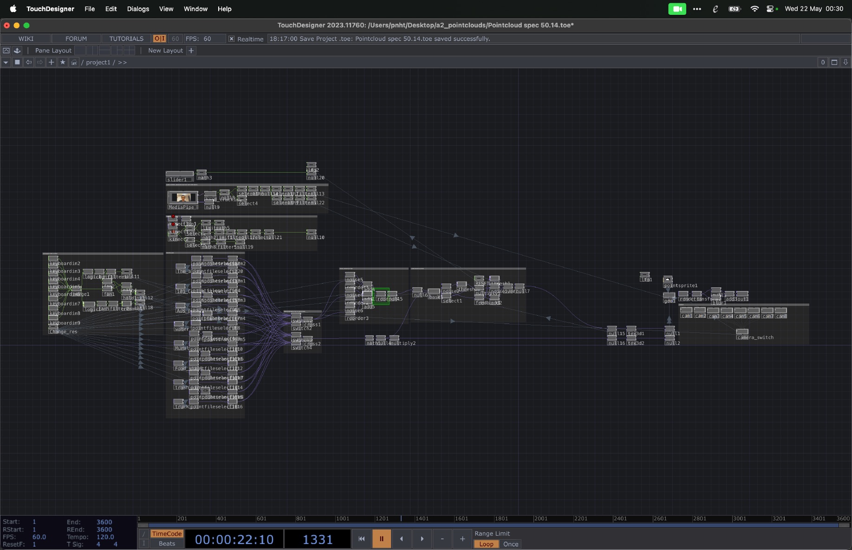Open the FORUM link
852x550 pixels.
(x=76, y=39)
